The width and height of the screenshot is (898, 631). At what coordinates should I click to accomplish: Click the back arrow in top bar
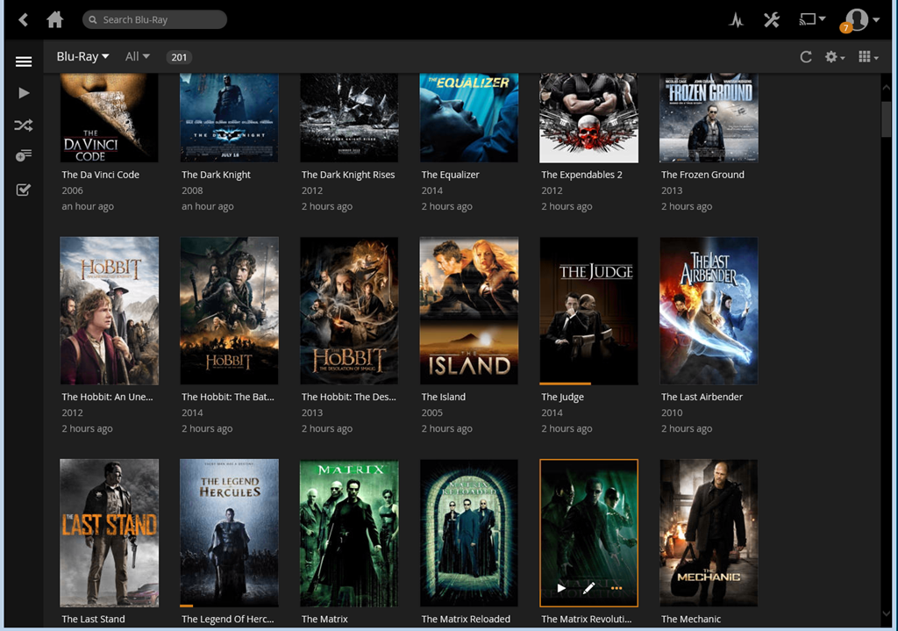pos(24,19)
